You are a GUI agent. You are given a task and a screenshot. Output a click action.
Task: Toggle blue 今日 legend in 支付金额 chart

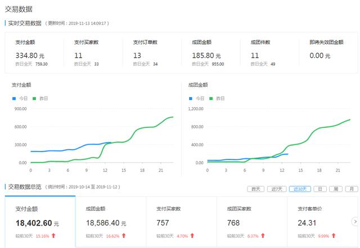(20, 98)
